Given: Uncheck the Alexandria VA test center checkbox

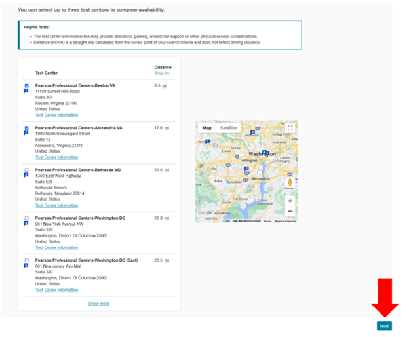Looking at the screenshot, I should pyautogui.click(x=27, y=128).
